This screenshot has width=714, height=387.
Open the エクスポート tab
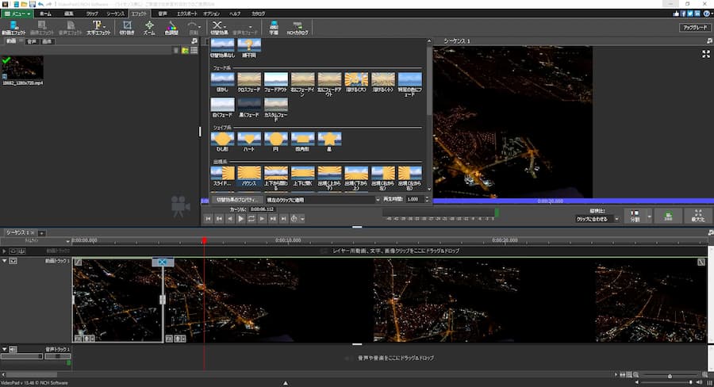pyautogui.click(x=188, y=13)
